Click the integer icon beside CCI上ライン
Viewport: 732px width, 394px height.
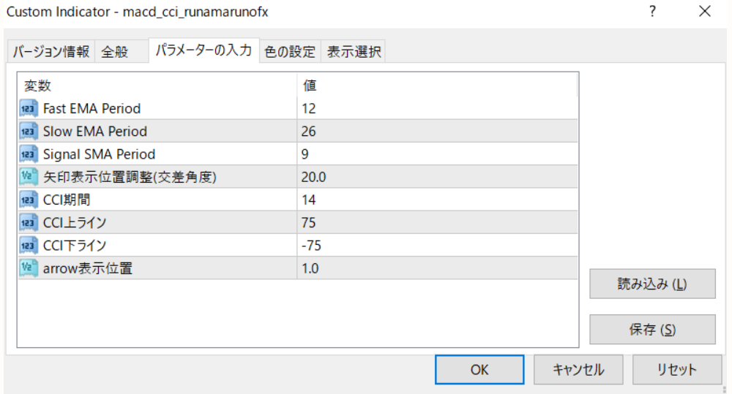click(29, 223)
